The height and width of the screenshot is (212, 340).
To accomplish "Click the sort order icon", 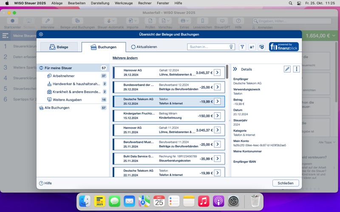I will [x=252, y=47].
